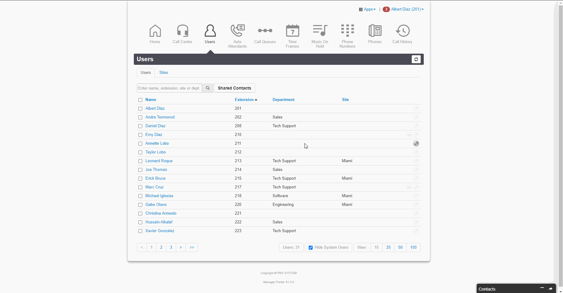Viewport: 563px width, 293px height.
Task: Go to the next page
Action: click(x=181, y=247)
